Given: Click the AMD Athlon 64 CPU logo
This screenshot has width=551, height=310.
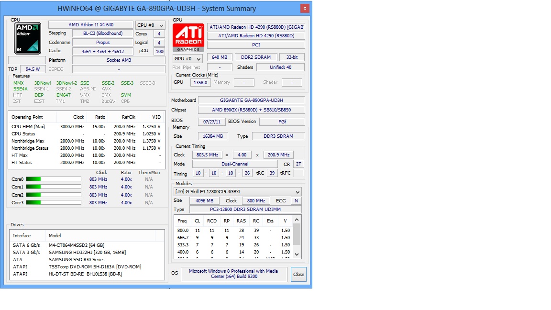Looking at the screenshot, I should pyautogui.click(x=27, y=38).
